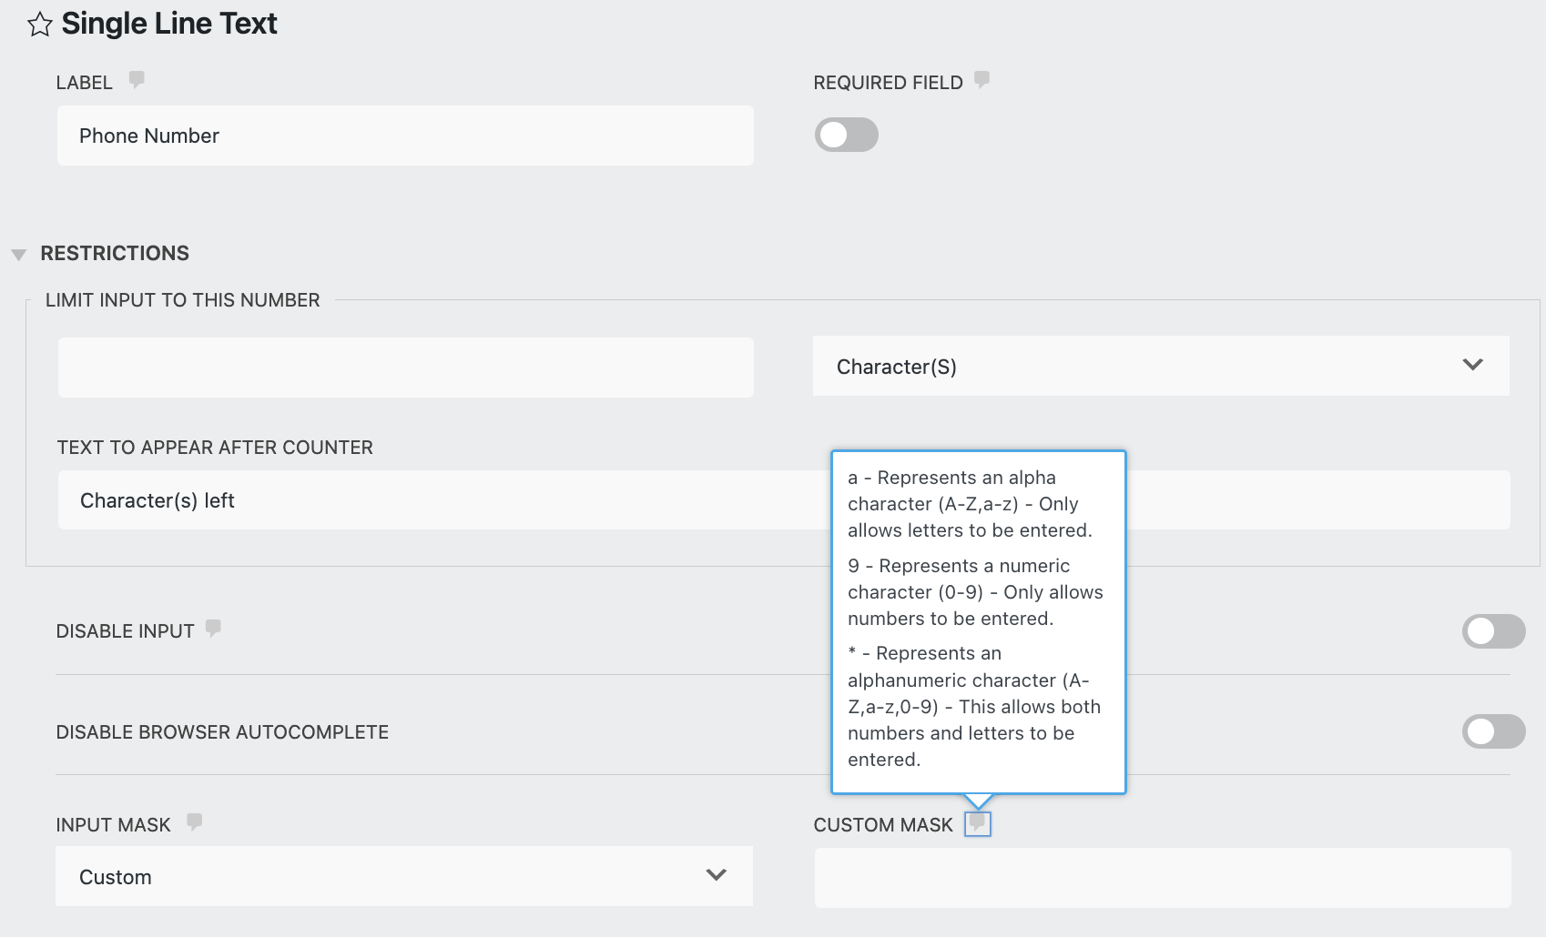Click the CUSTOM MASK help bubble icon
The height and width of the screenshot is (937, 1546).
tap(977, 823)
